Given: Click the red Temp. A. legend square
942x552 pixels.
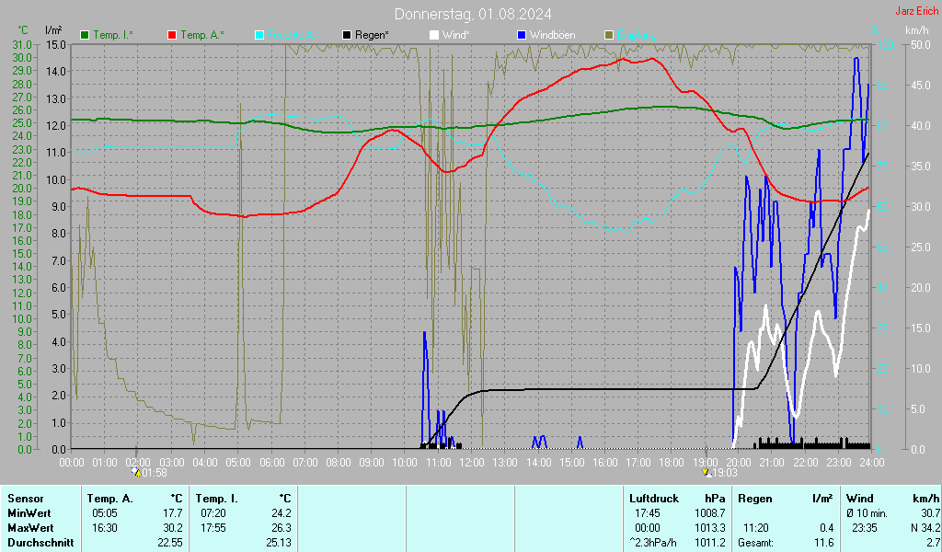Looking at the screenshot, I should [x=172, y=35].
